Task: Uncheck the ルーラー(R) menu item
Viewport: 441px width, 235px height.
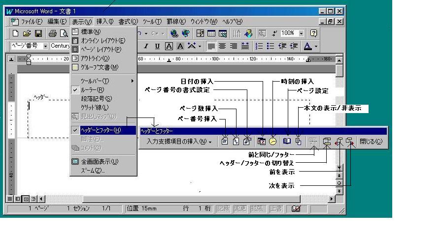Action: pos(103,90)
